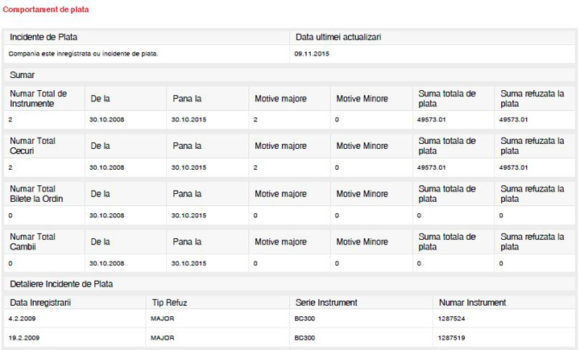Select 'Numar Total Bilete la Ordin' header
580x350 pixels.
click(36, 194)
